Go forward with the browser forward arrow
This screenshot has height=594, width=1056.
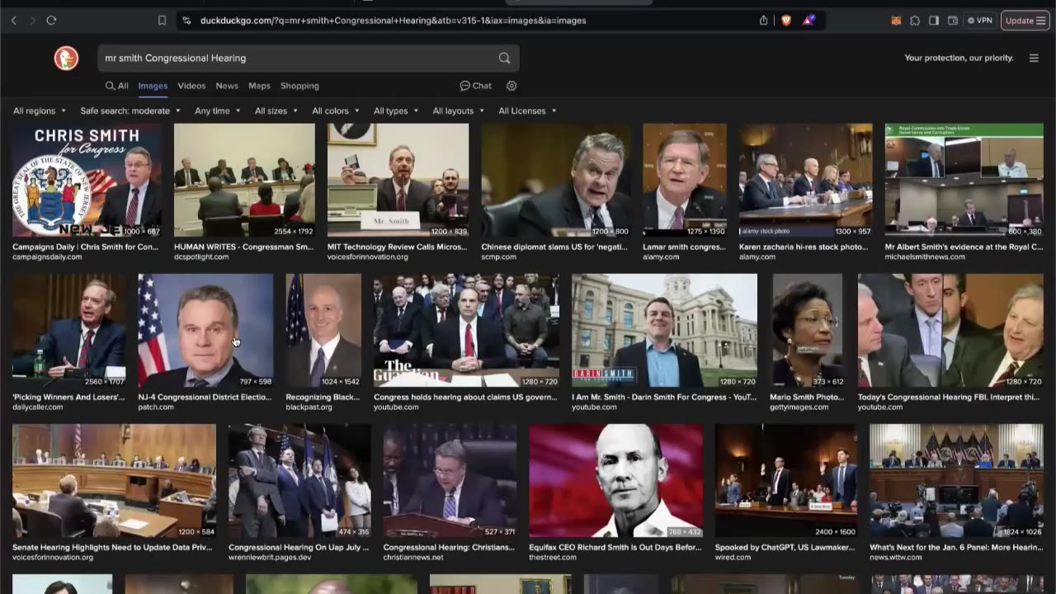32,20
